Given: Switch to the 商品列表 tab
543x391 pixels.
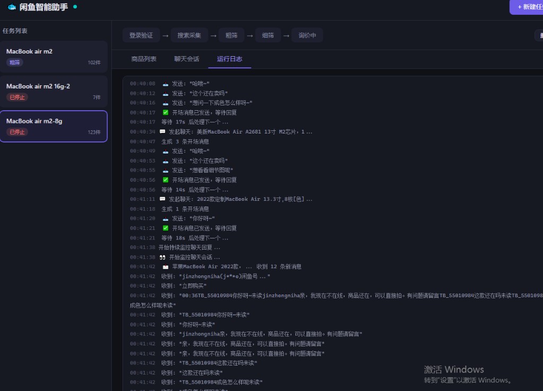Looking at the screenshot, I should (144, 59).
